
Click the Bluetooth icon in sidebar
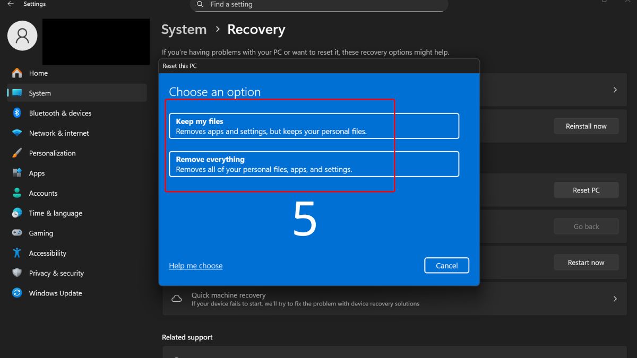click(17, 113)
